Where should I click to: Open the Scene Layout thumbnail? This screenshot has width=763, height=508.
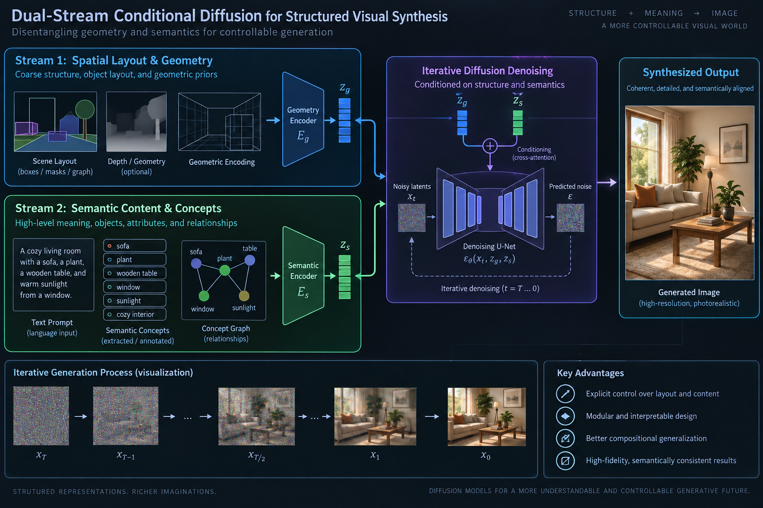[x=55, y=122]
